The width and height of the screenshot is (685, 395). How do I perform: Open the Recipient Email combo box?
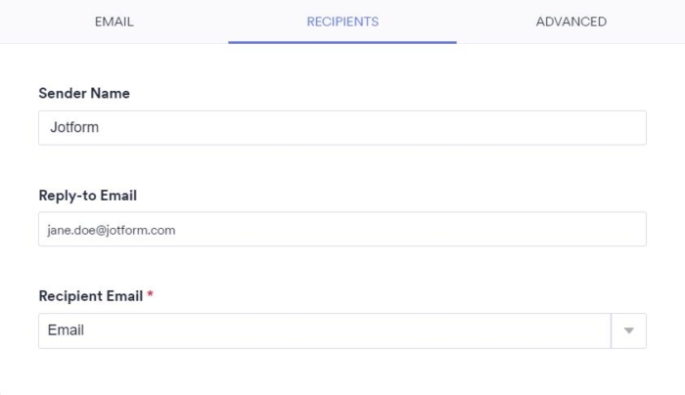tap(323, 330)
